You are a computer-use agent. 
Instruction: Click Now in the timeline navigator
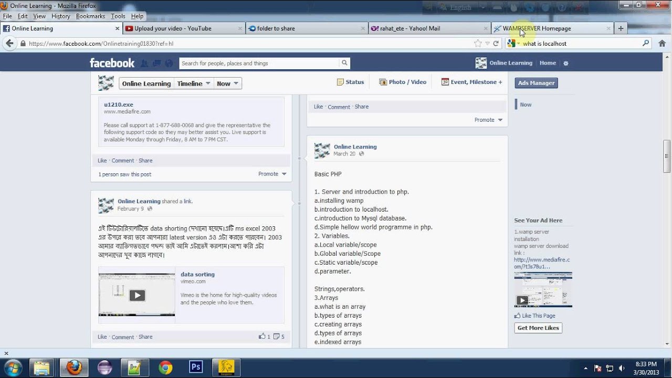526,104
